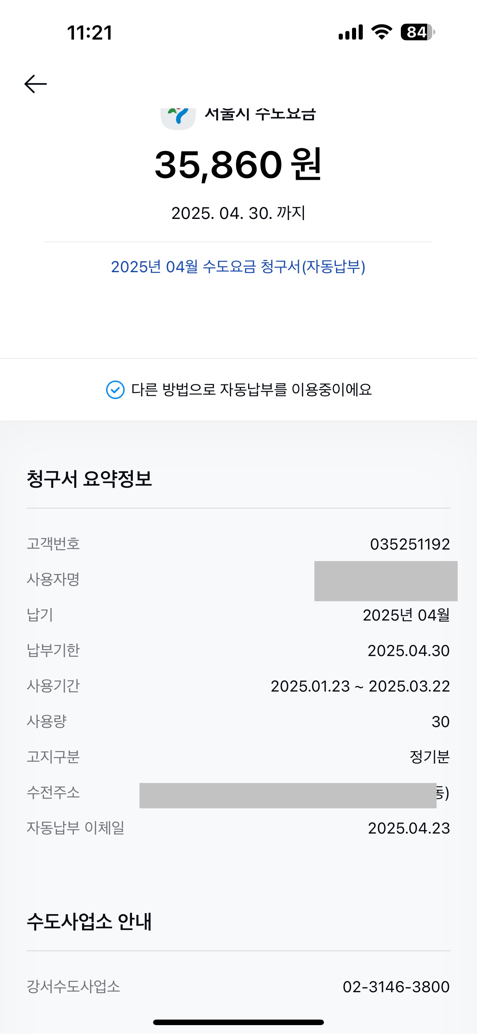Tap the due date 2025. 04. 30. 까지
Image resolution: width=477 pixels, height=1034 pixels.
pos(238,213)
